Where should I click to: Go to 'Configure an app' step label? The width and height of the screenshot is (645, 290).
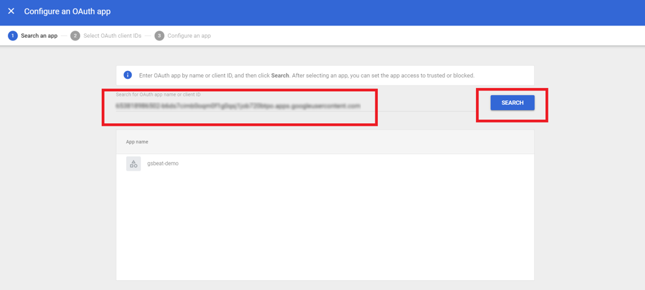point(189,36)
